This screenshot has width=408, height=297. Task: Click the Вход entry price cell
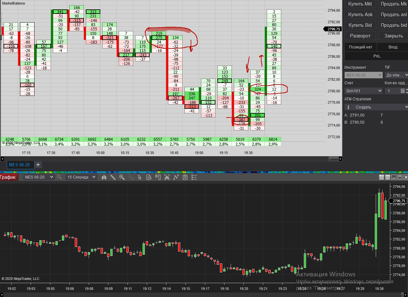[393, 47]
